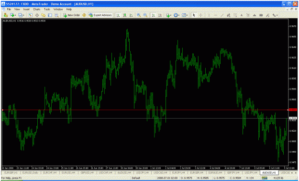Toggle Auto Scroll on the chart

[x=153, y=15]
